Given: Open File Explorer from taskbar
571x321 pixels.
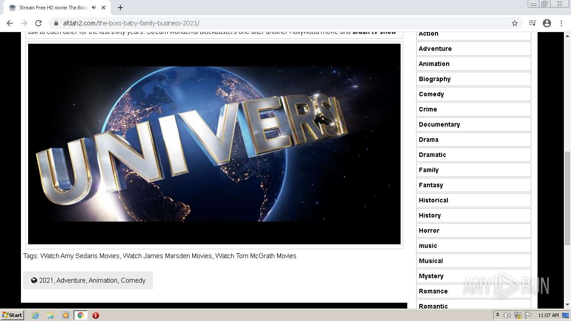Looking at the screenshot, I should tap(50, 315).
